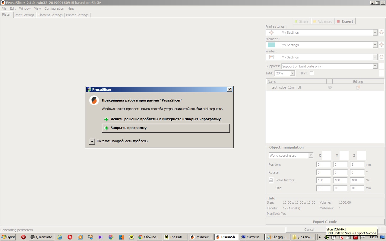Enable the Brim checkbox
This screenshot has height=241, width=386.
pos(312,73)
